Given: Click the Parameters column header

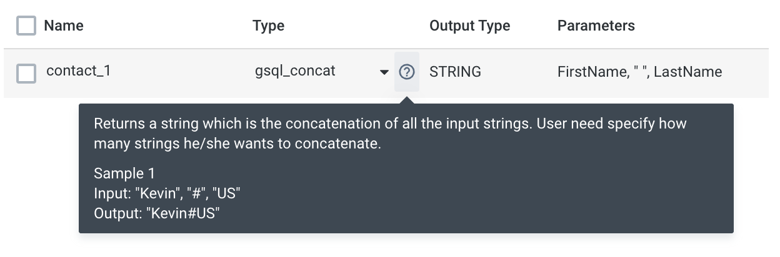Looking at the screenshot, I should 596,26.
